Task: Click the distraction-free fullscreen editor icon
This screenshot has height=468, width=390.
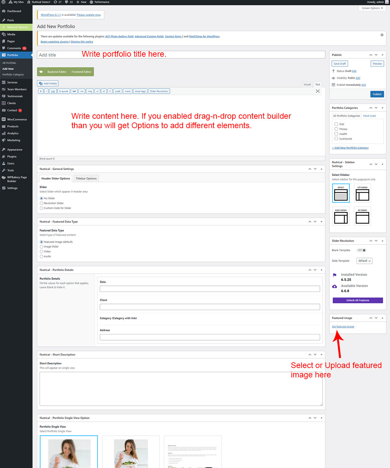Action: click(318, 91)
